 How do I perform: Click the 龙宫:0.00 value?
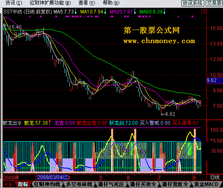[x=64, y=123]
